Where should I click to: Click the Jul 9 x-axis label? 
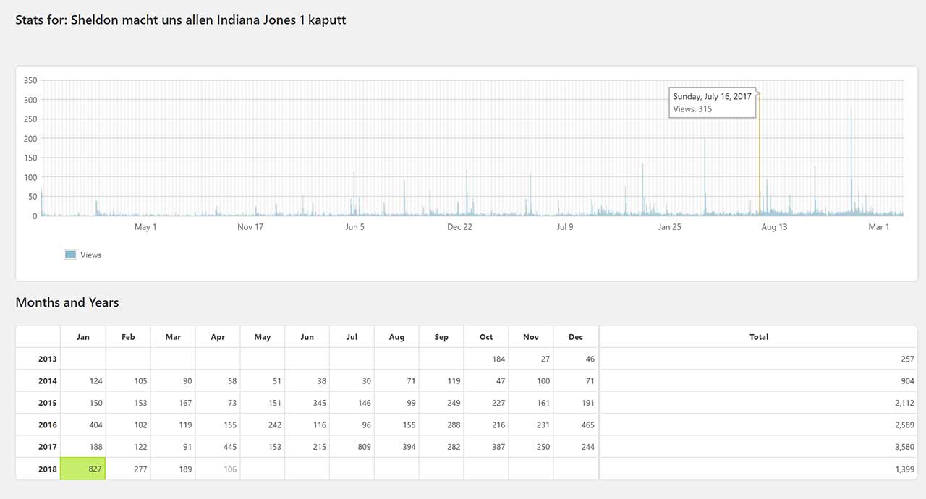pyautogui.click(x=565, y=227)
